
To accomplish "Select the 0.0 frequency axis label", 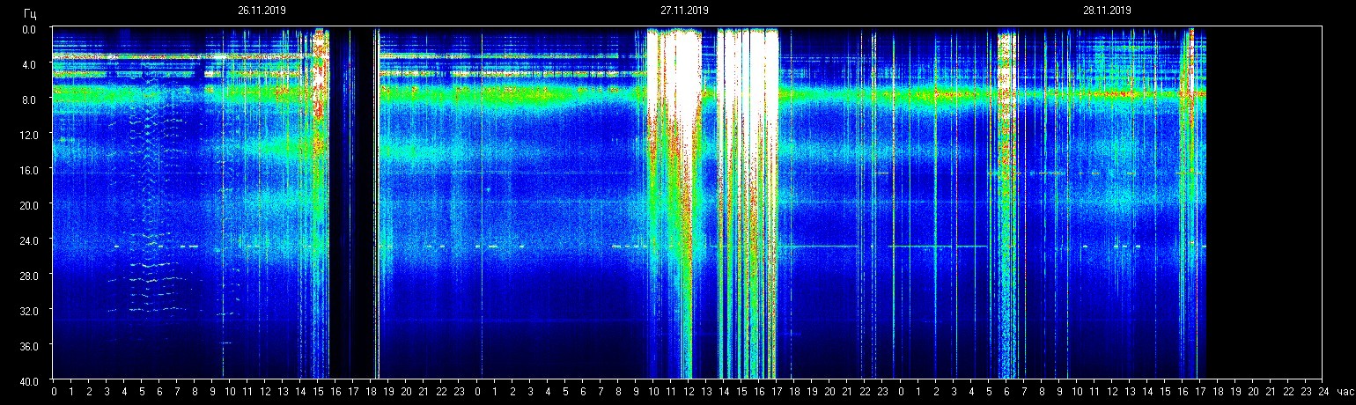I will (x=30, y=29).
